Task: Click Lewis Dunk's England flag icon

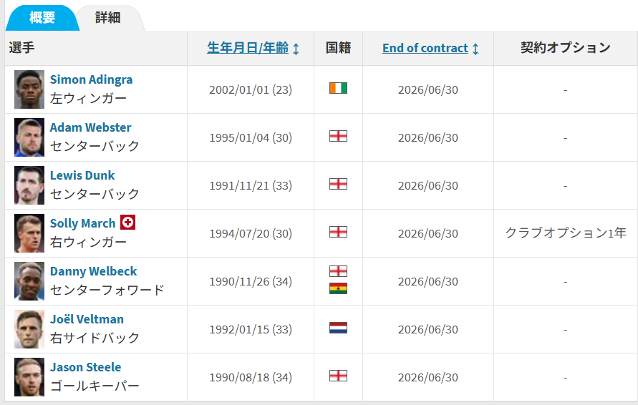Action: coord(338,184)
